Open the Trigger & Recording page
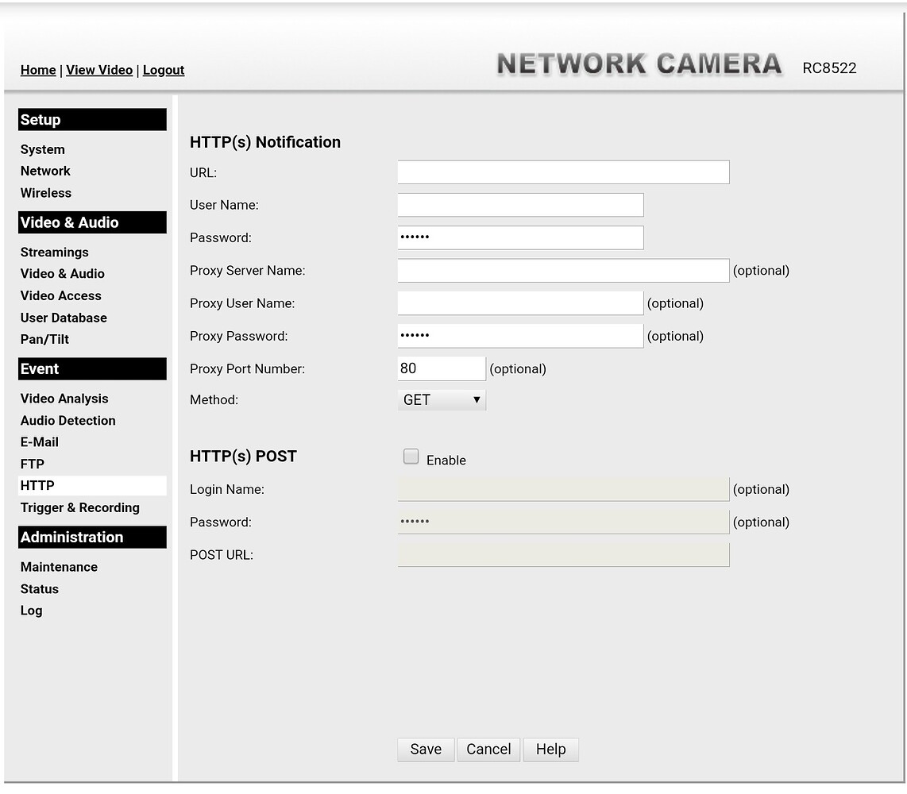The height and width of the screenshot is (794, 907). click(x=79, y=507)
